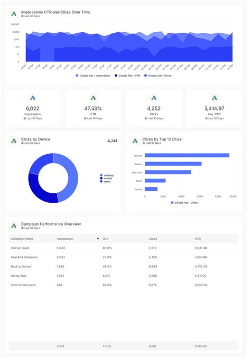Sort table by Campaign Name column header
The height and width of the screenshot is (358, 247).
[x=22, y=239]
